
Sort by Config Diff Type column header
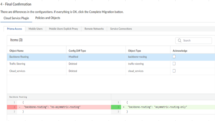point(77,51)
